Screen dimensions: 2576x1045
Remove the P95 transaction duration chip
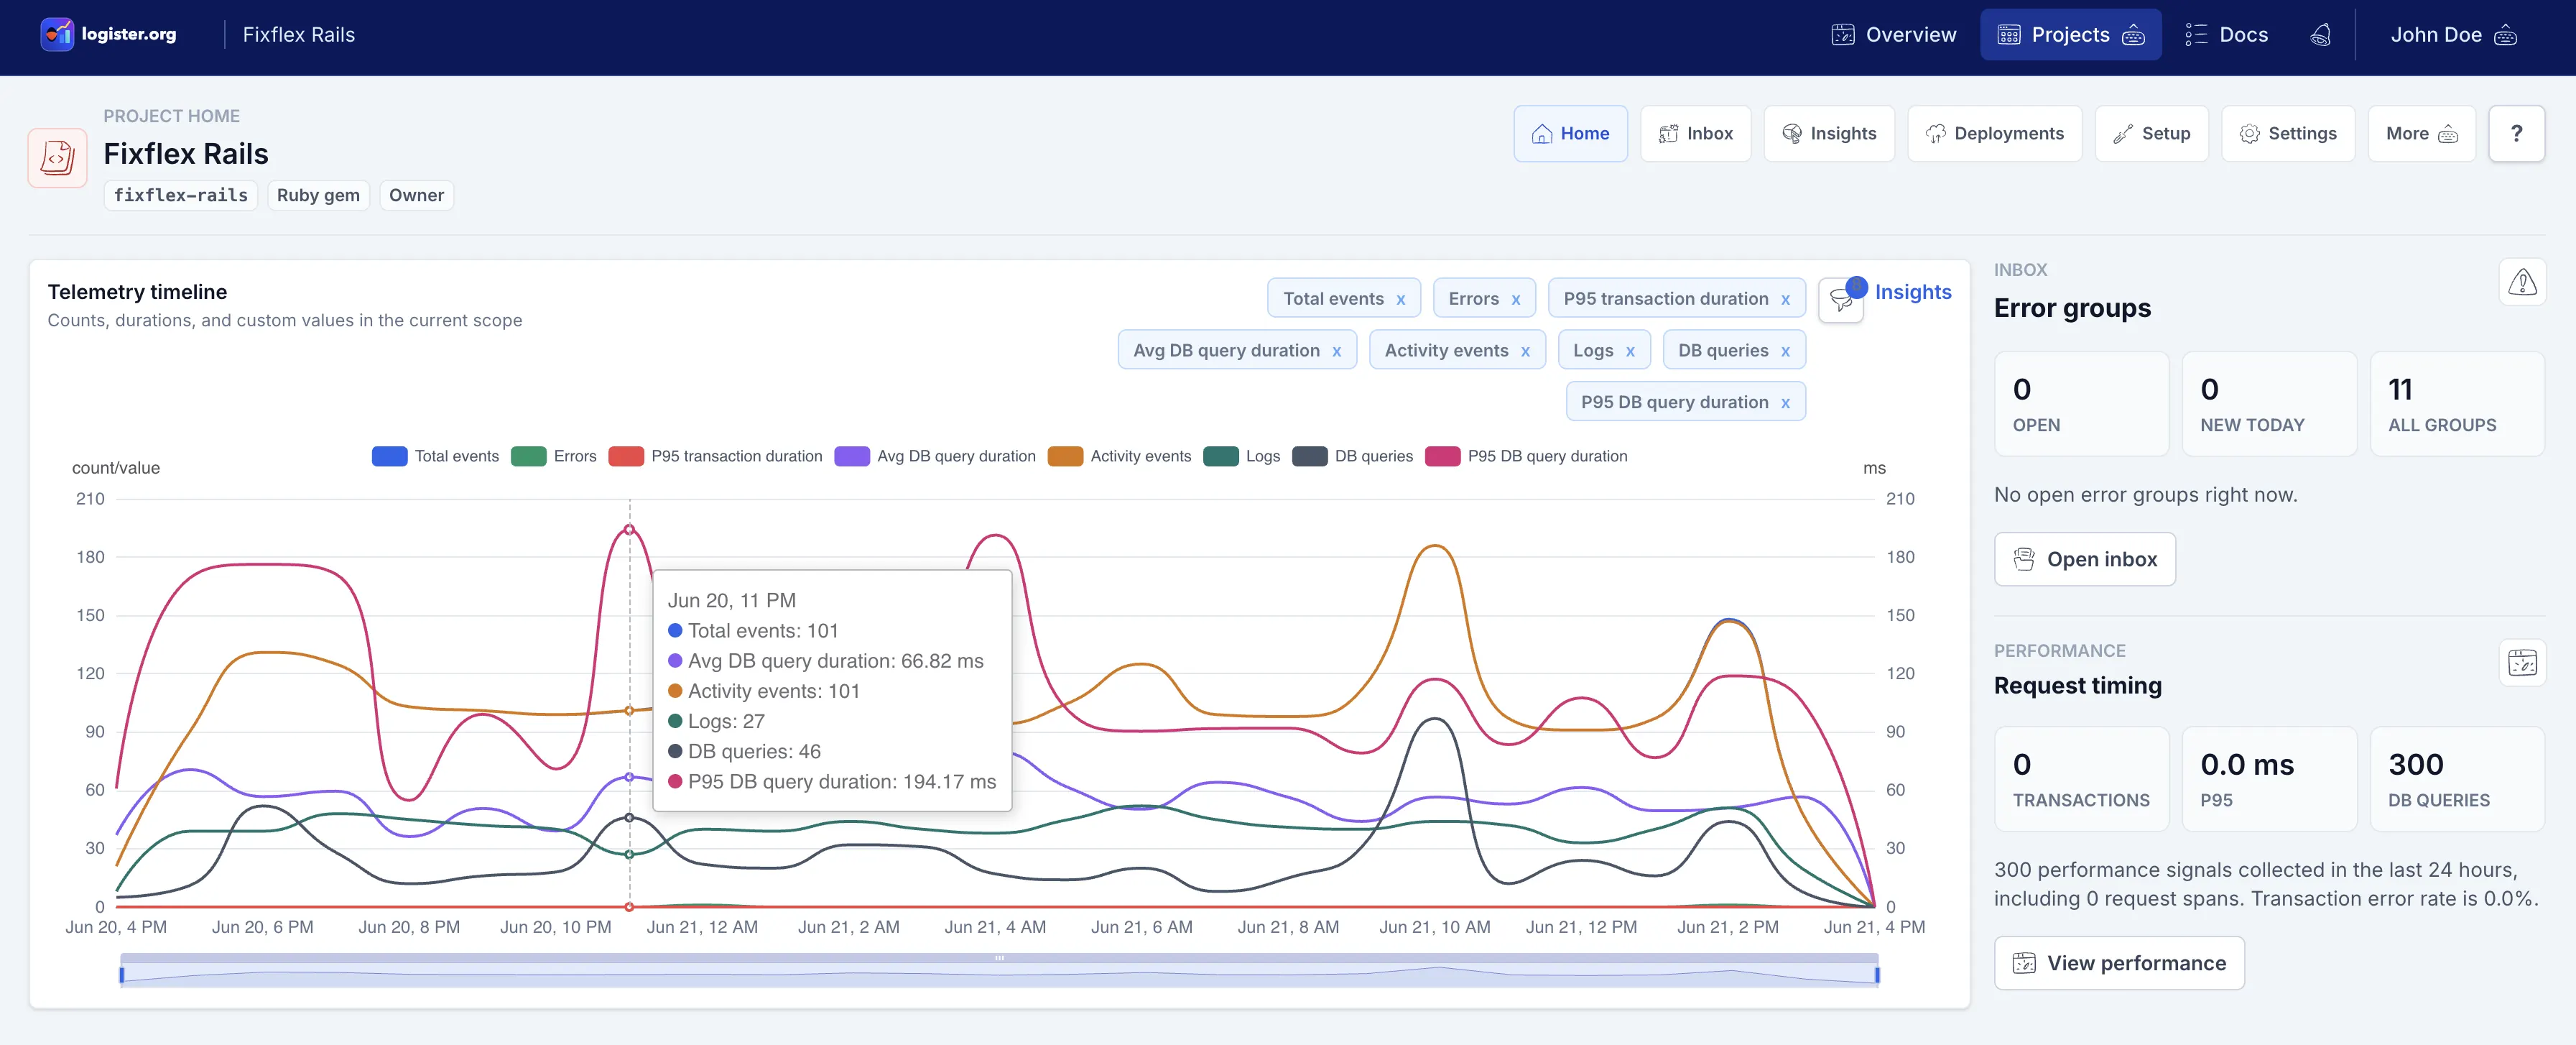coord(1785,299)
